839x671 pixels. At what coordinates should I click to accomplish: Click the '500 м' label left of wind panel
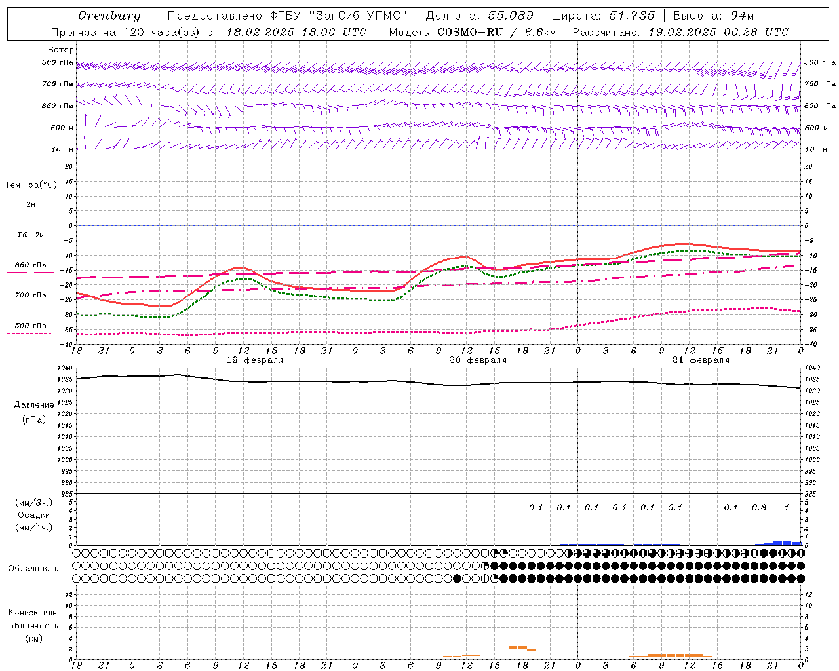(x=62, y=128)
